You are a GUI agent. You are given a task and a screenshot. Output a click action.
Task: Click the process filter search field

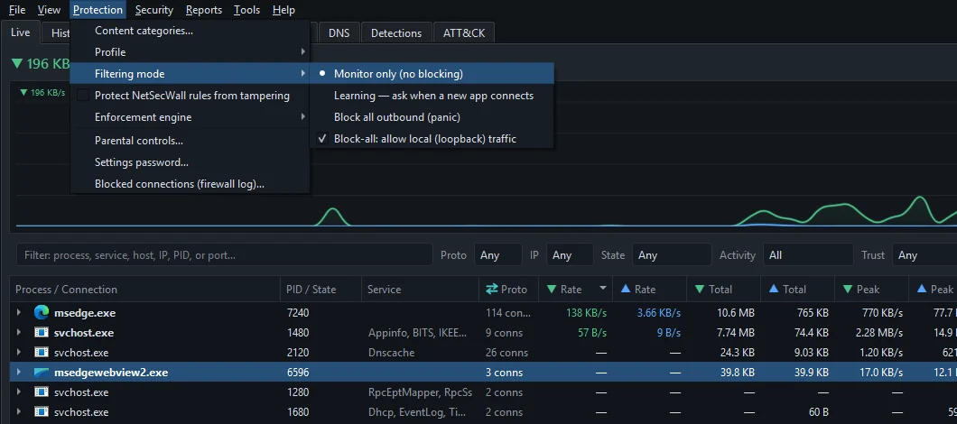tap(225, 255)
